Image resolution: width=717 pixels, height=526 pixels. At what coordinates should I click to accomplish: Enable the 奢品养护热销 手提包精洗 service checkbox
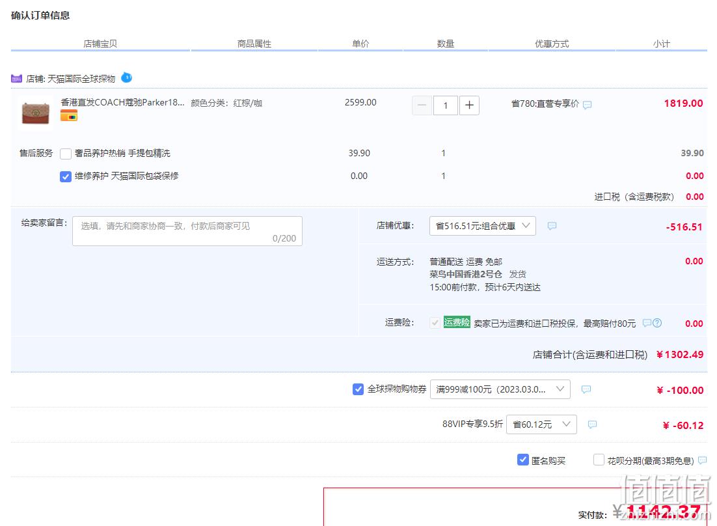click(66, 154)
